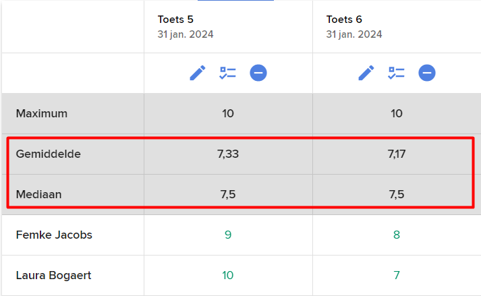
Task: Click the pencil edit icon under Toets 6
Action: click(366, 73)
